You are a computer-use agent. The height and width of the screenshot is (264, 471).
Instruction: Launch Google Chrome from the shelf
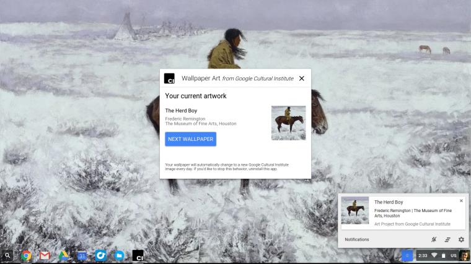pyautogui.click(x=26, y=255)
